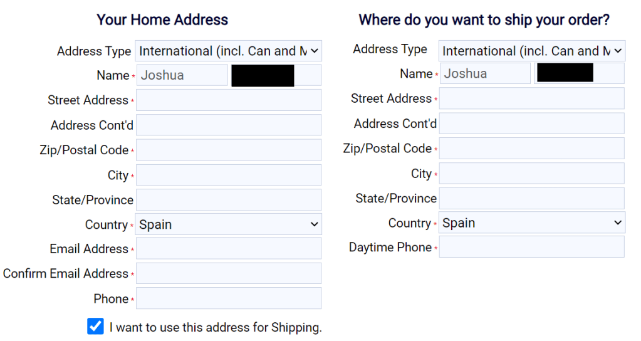
Task: Click the shipping Address Cont'd field
Action: point(532,123)
